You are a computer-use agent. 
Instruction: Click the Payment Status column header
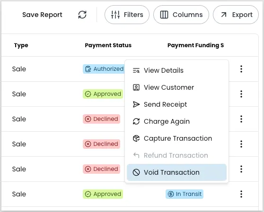pos(108,45)
